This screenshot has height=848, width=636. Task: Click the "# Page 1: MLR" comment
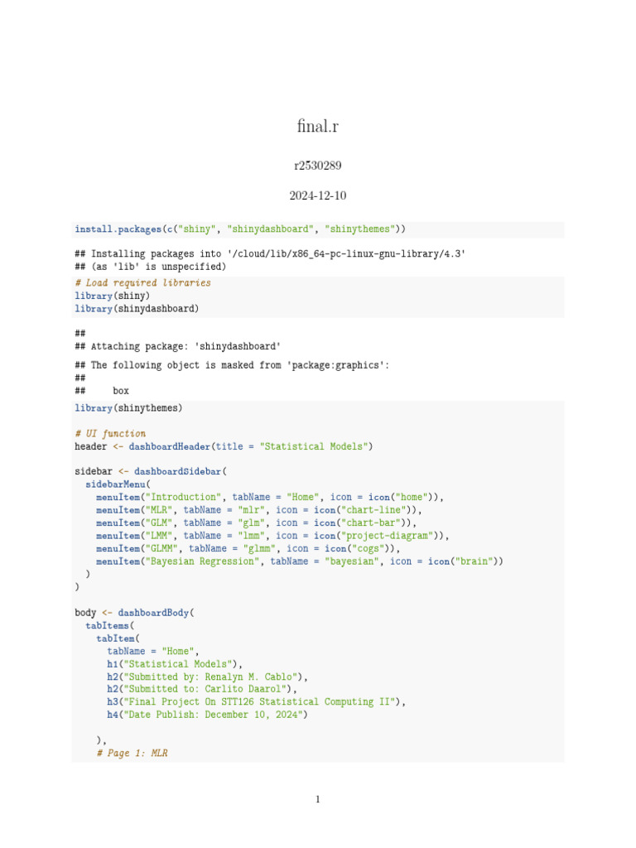pyautogui.click(x=132, y=753)
